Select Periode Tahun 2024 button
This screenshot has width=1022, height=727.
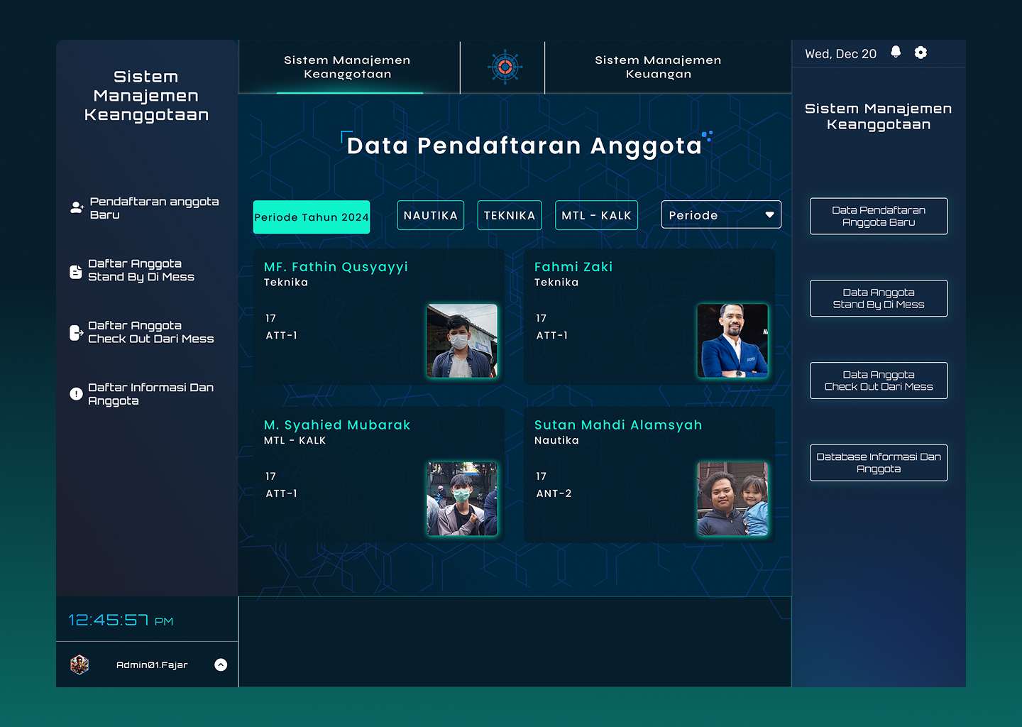(312, 217)
